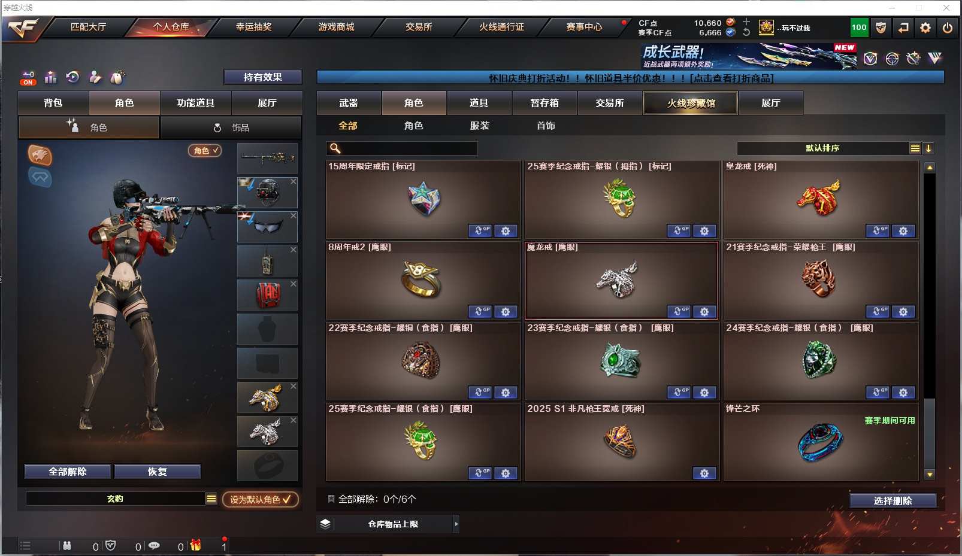Click the power exit icon
Image resolution: width=962 pixels, height=556 pixels.
point(947,28)
